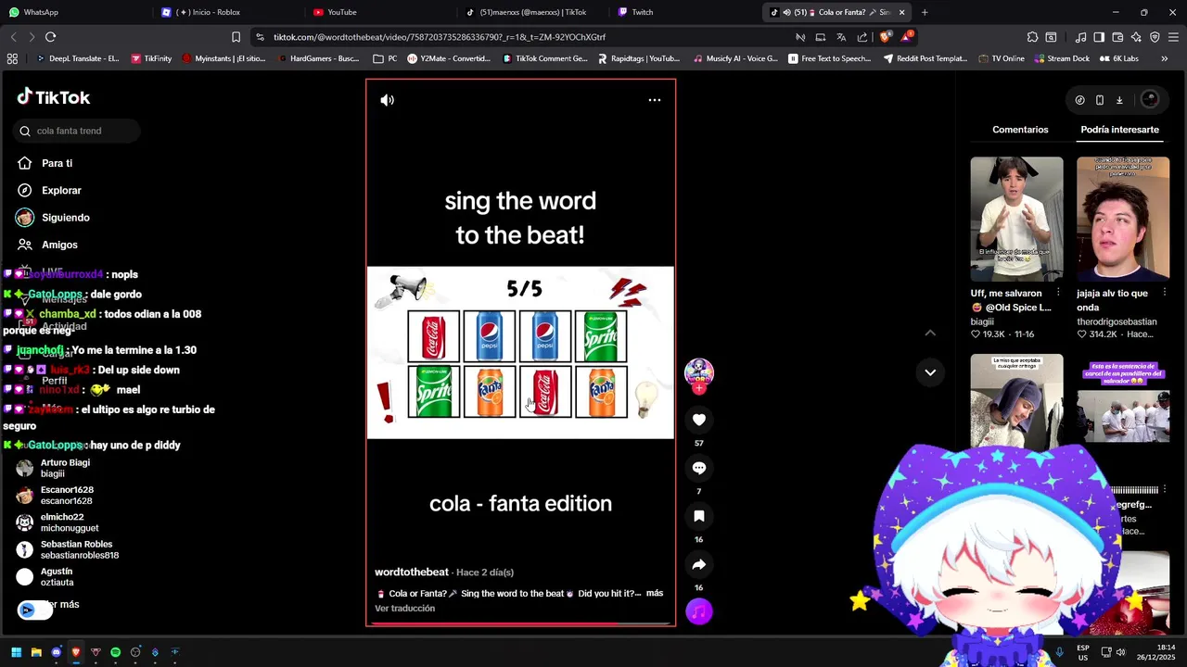Toggle the browser sidebar panel

pos(1099,37)
